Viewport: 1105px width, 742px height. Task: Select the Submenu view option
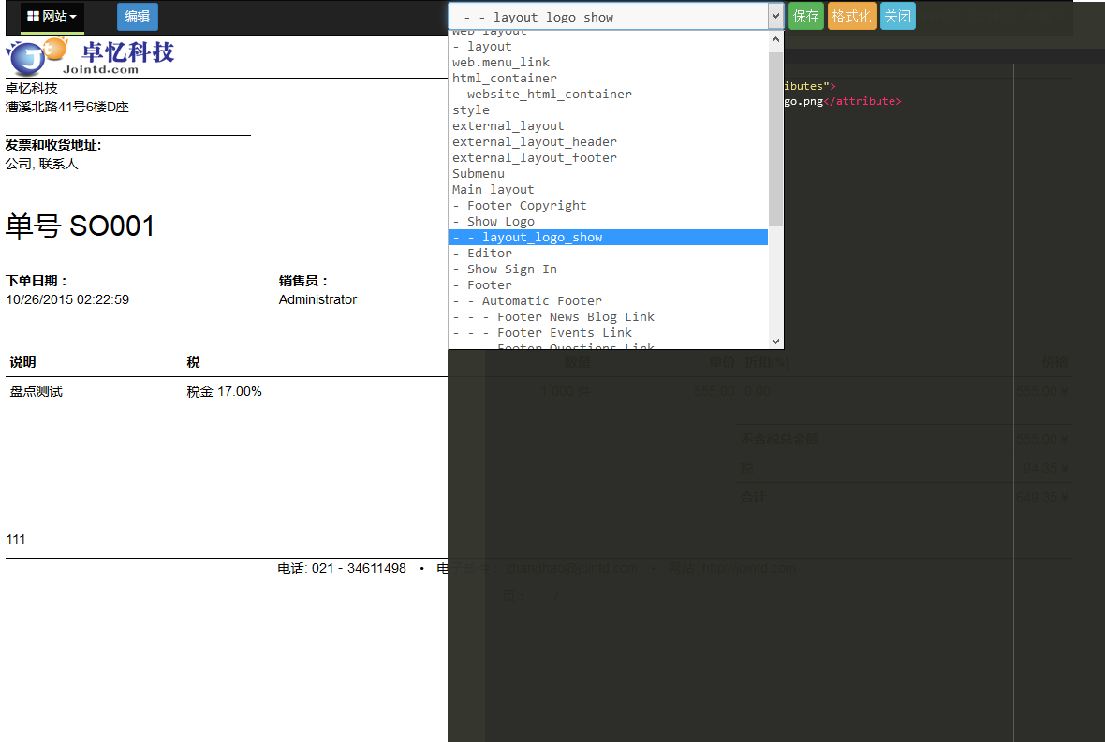[x=479, y=174]
